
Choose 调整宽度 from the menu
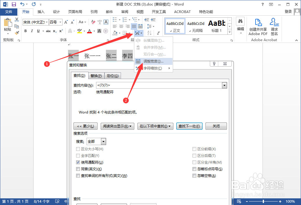point(153,61)
